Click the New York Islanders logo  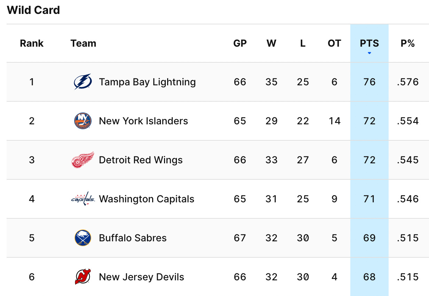pos(83,121)
